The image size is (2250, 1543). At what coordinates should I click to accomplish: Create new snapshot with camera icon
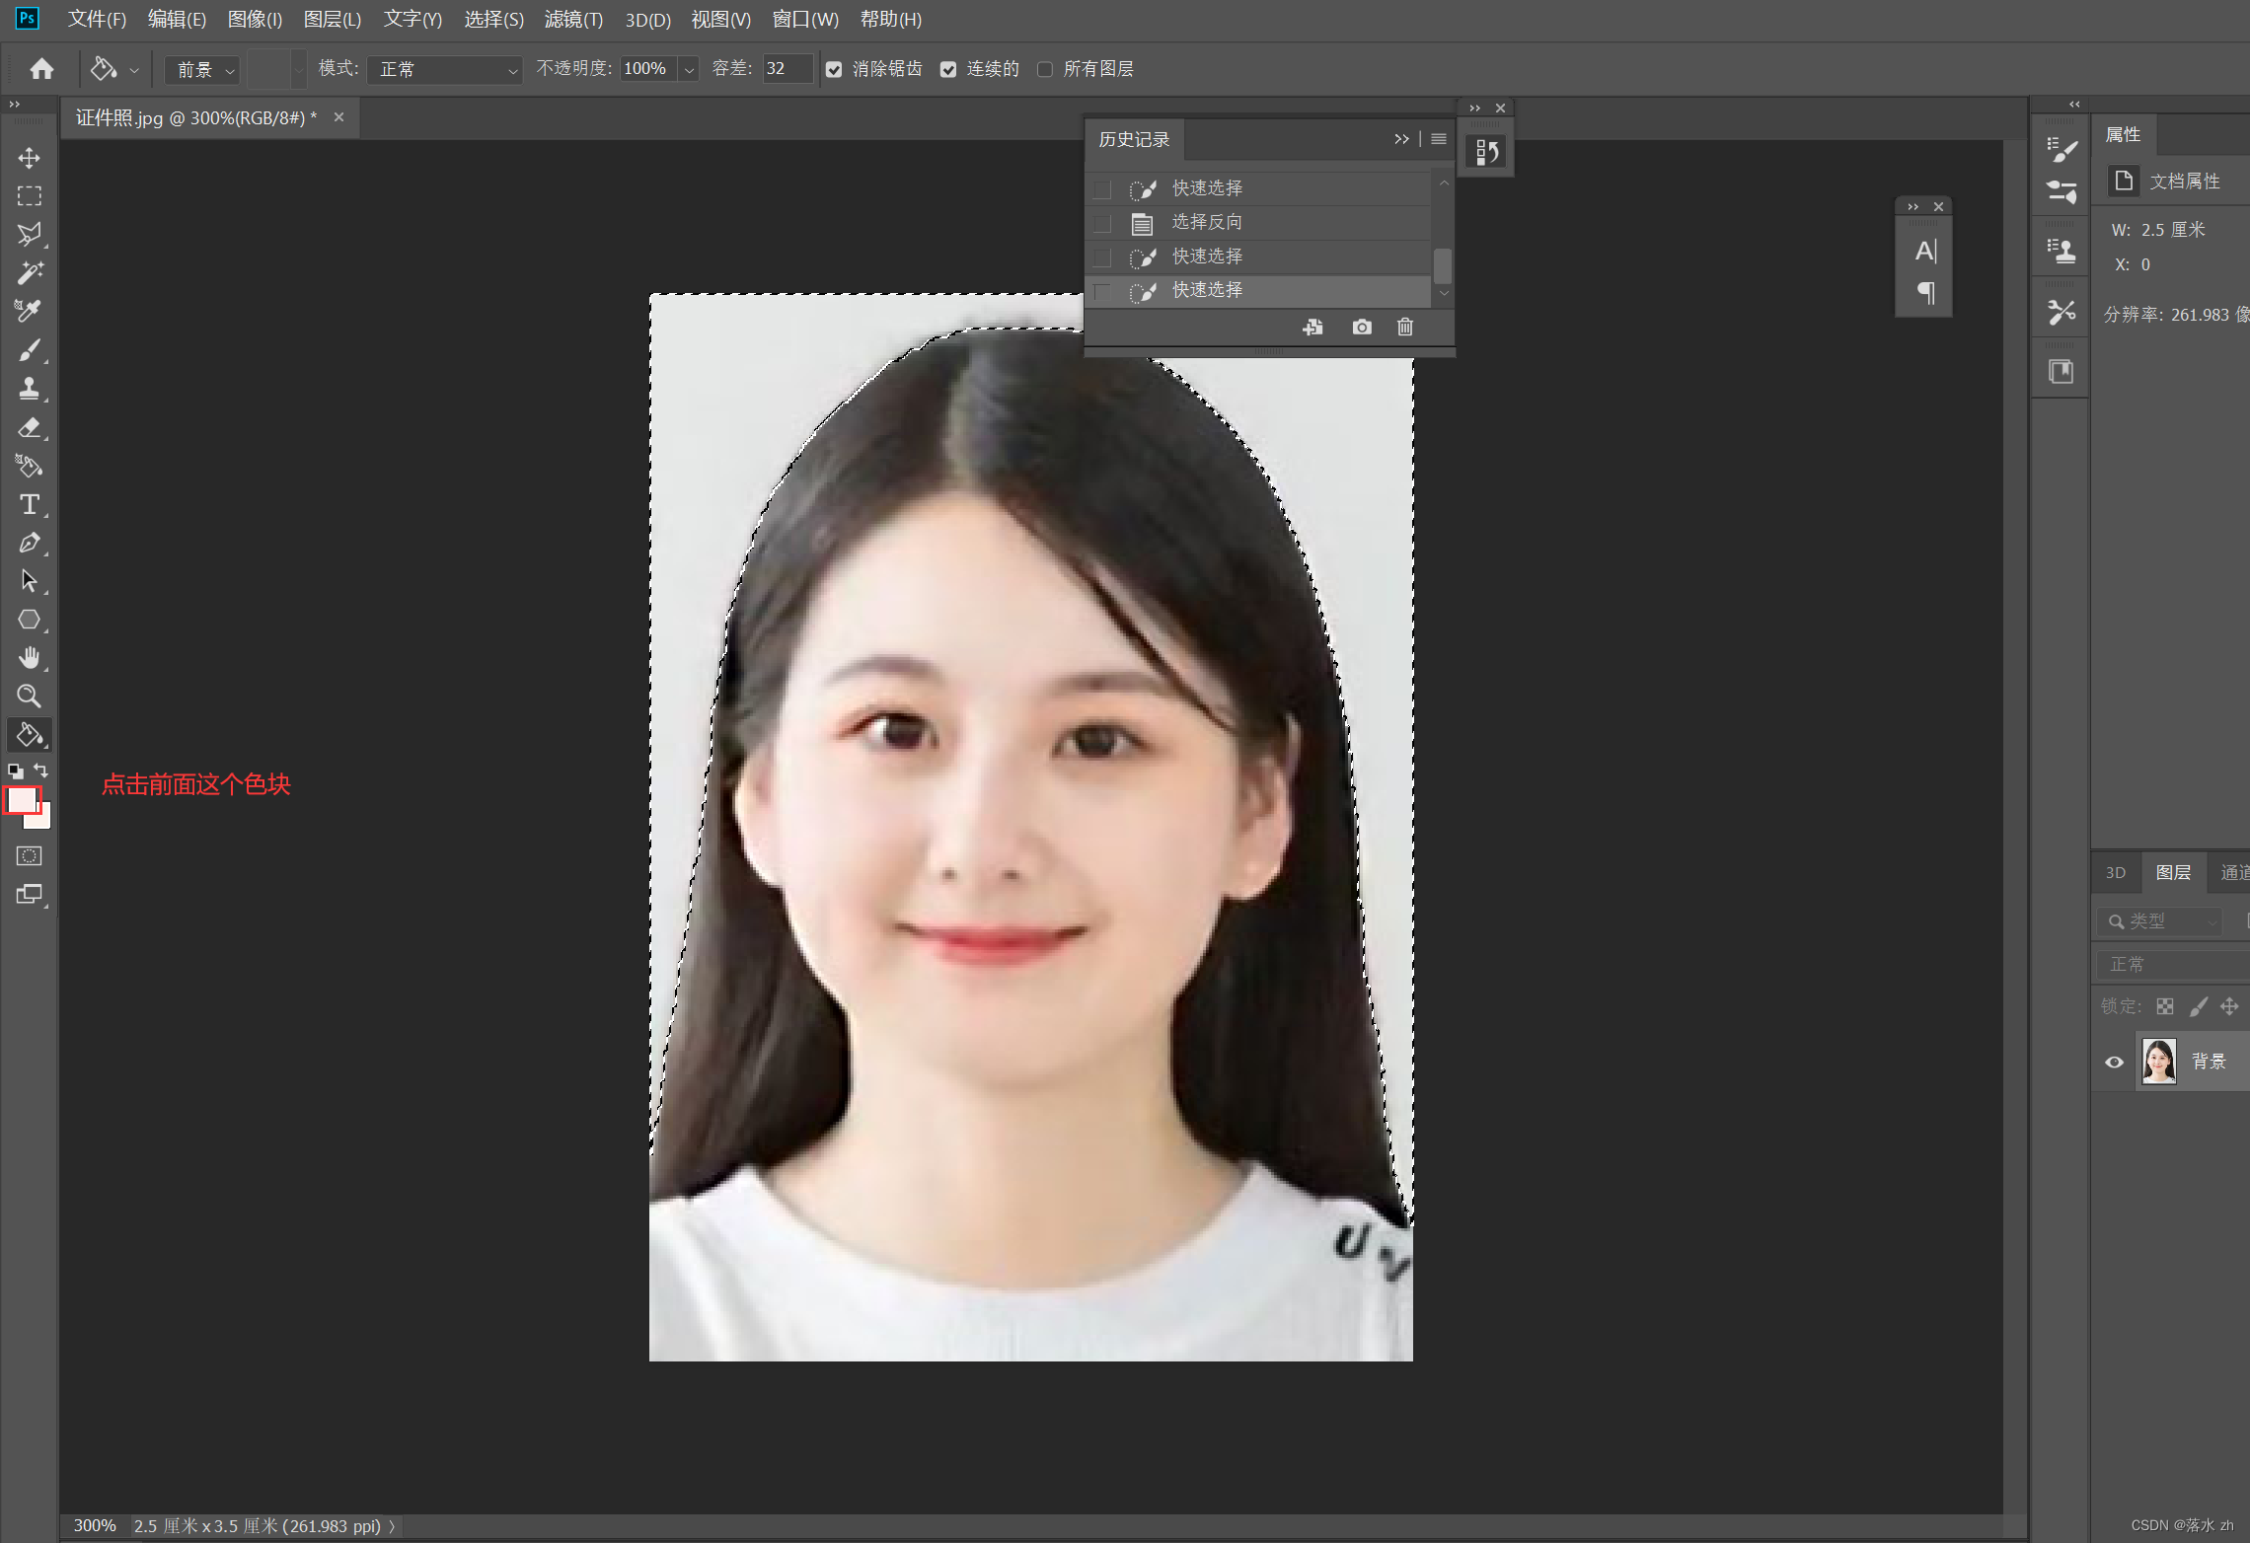(x=1362, y=327)
